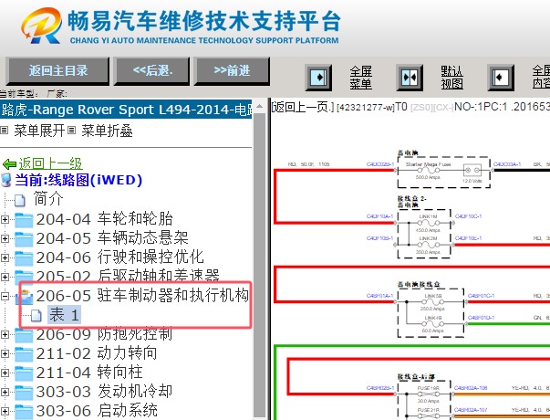Click the 204-05 车辆动态悬架 folder icon
This screenshot has width=550, height=420.
pyautogui.click(x=24, y=239)
